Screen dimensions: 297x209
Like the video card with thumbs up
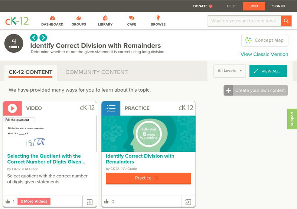pyautogui.click(x=8, y=202)
